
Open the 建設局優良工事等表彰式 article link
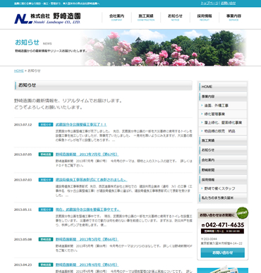point(92,180)
